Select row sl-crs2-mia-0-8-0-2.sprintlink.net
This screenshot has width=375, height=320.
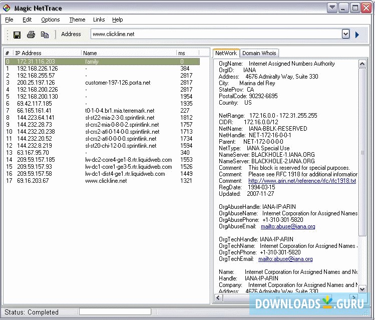(x=102, y=125)
